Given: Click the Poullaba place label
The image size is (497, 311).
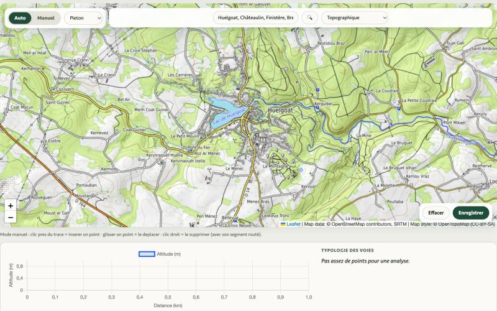Looking at the screenshot, I should pyautogui.click(x=395, y=202).
